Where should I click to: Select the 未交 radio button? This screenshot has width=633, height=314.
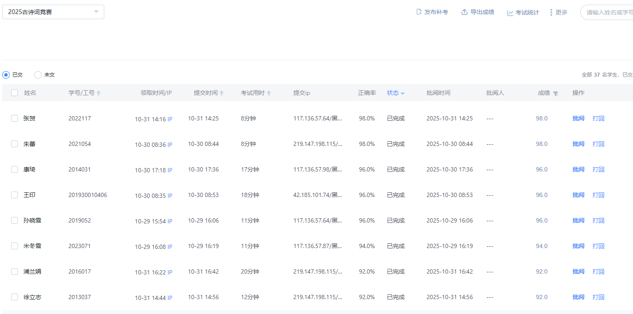pos(38,75)
